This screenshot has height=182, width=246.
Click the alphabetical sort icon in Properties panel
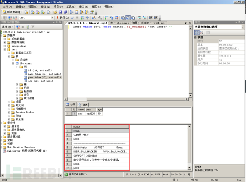(x=201, y=32)
